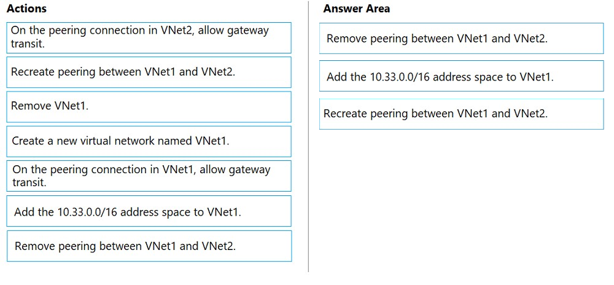Select first Answer Area item 'Remove peering'
The image size is (614, 285).
461,38
